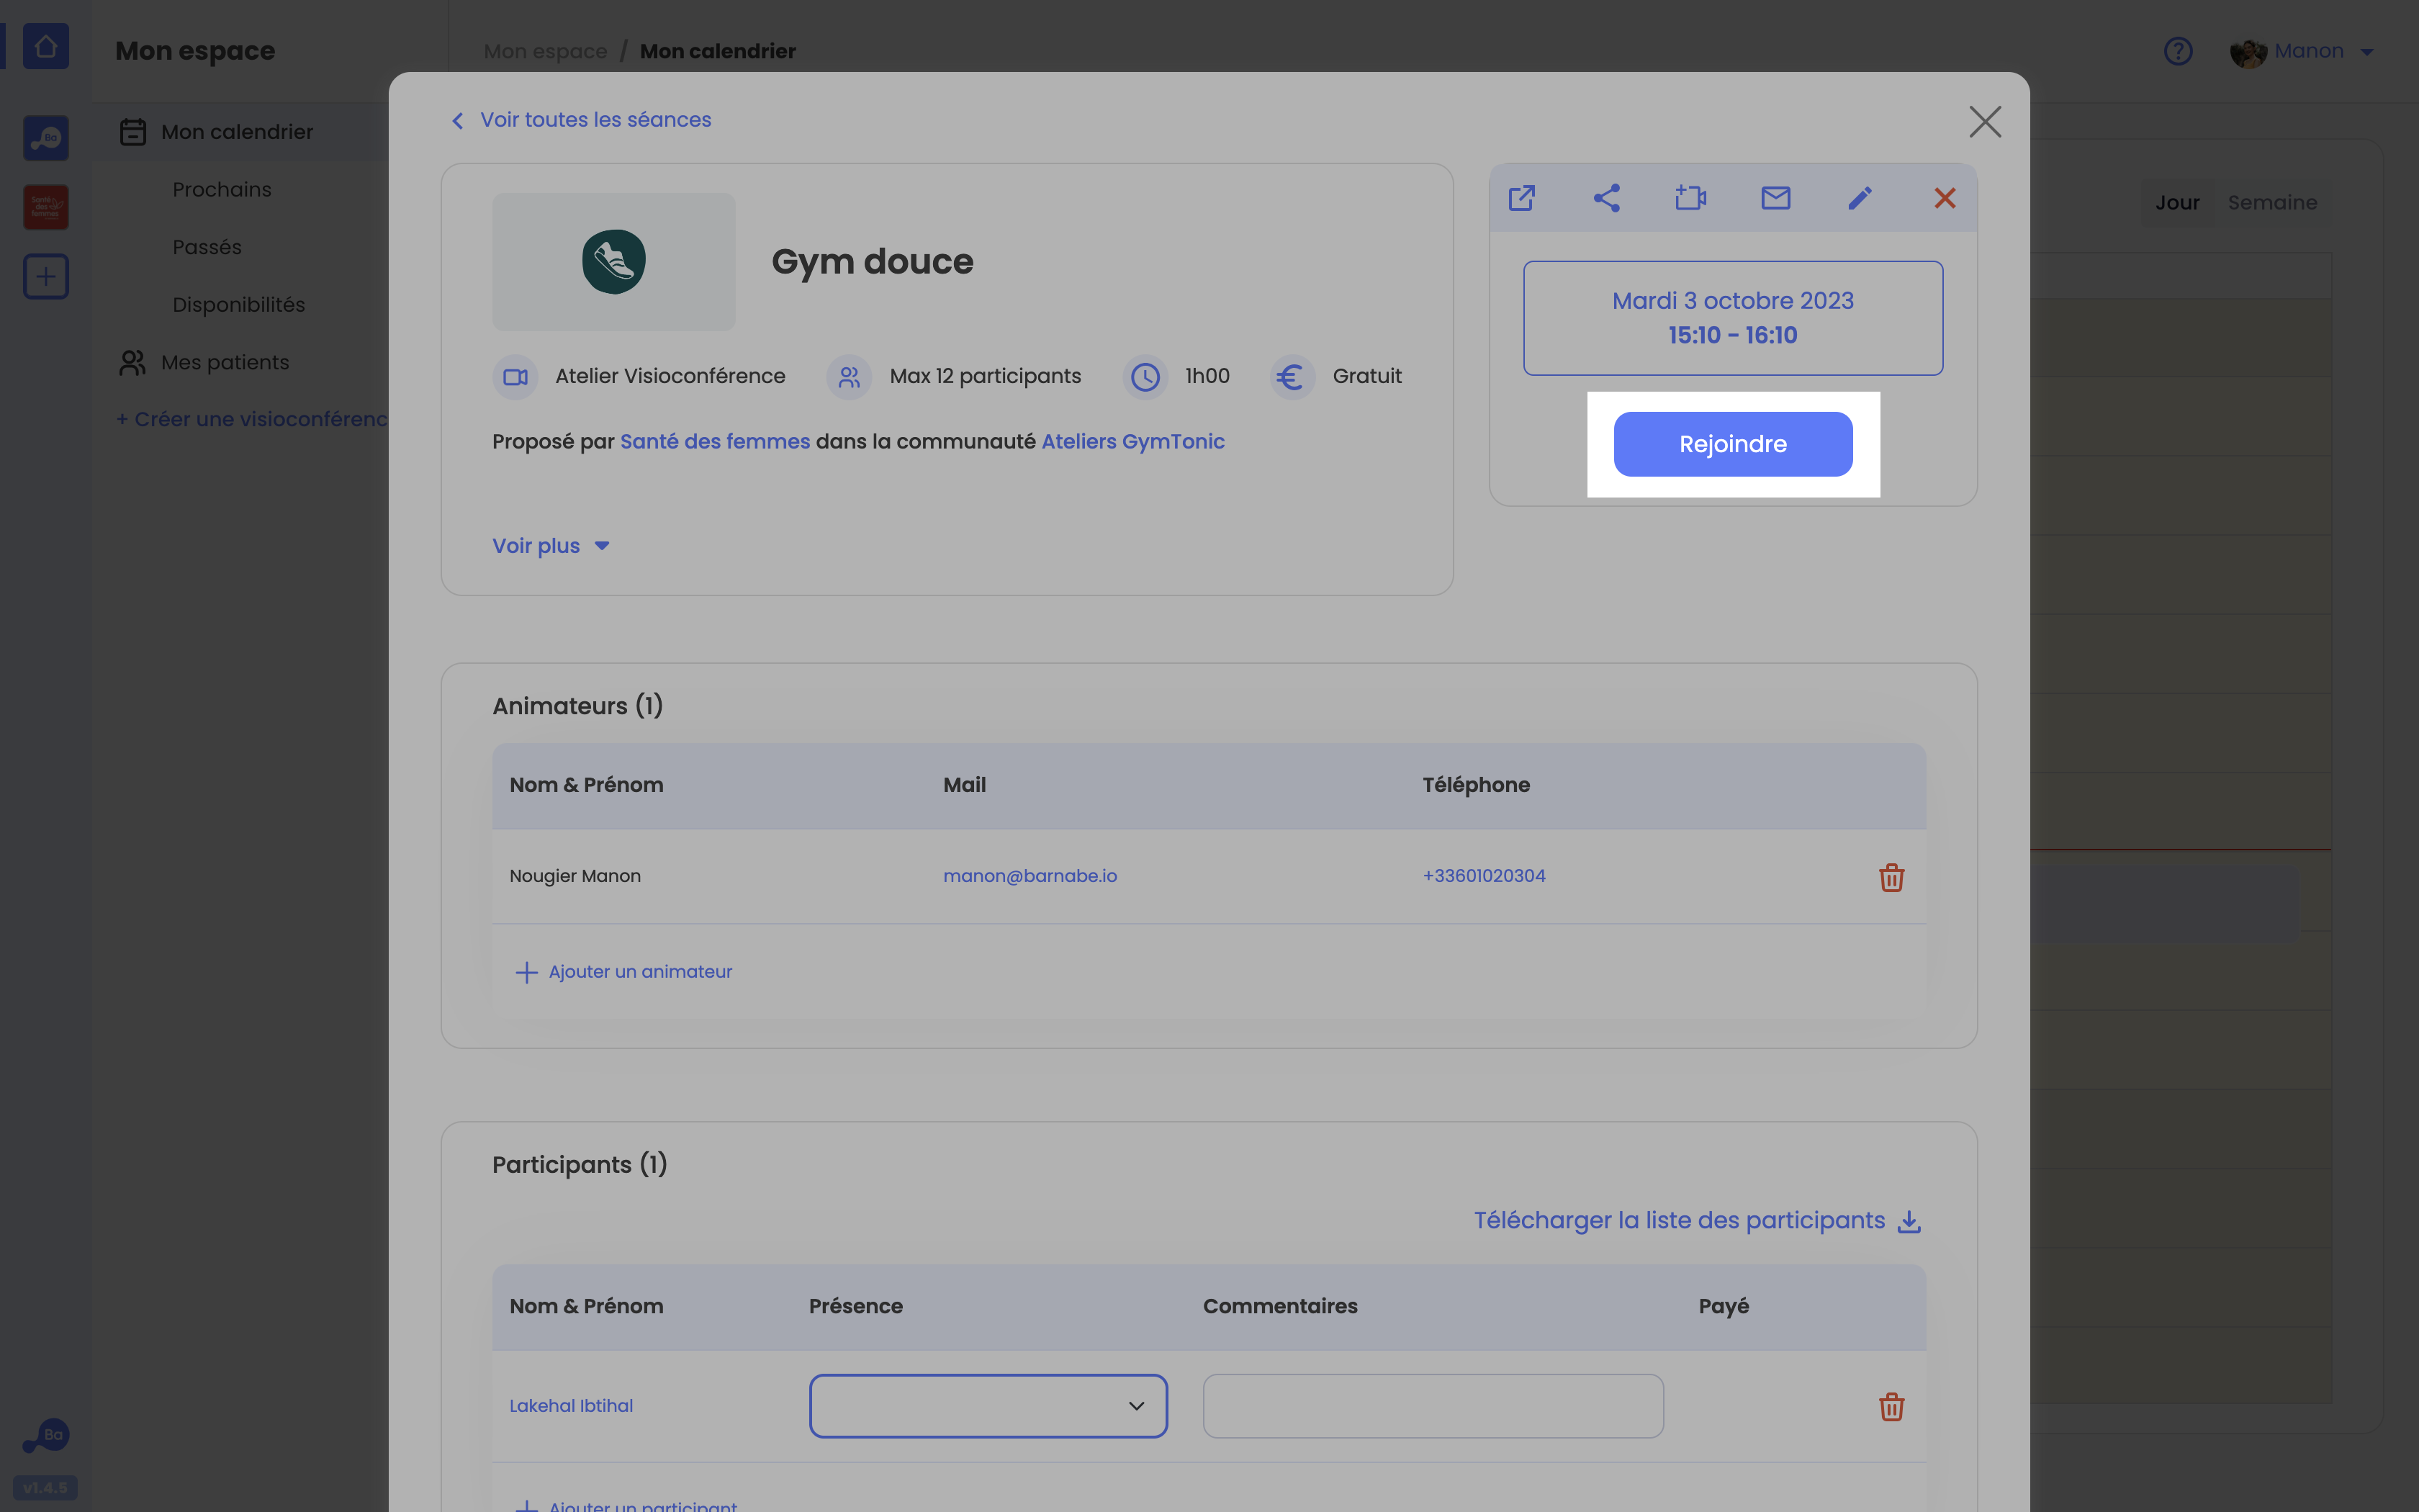Click Manon's profile avatar

point(2248,52)
